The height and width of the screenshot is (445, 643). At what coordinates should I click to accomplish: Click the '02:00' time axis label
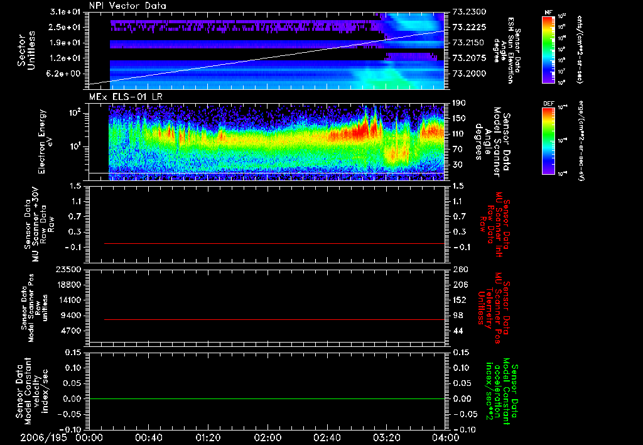click(x=267, y=437)
